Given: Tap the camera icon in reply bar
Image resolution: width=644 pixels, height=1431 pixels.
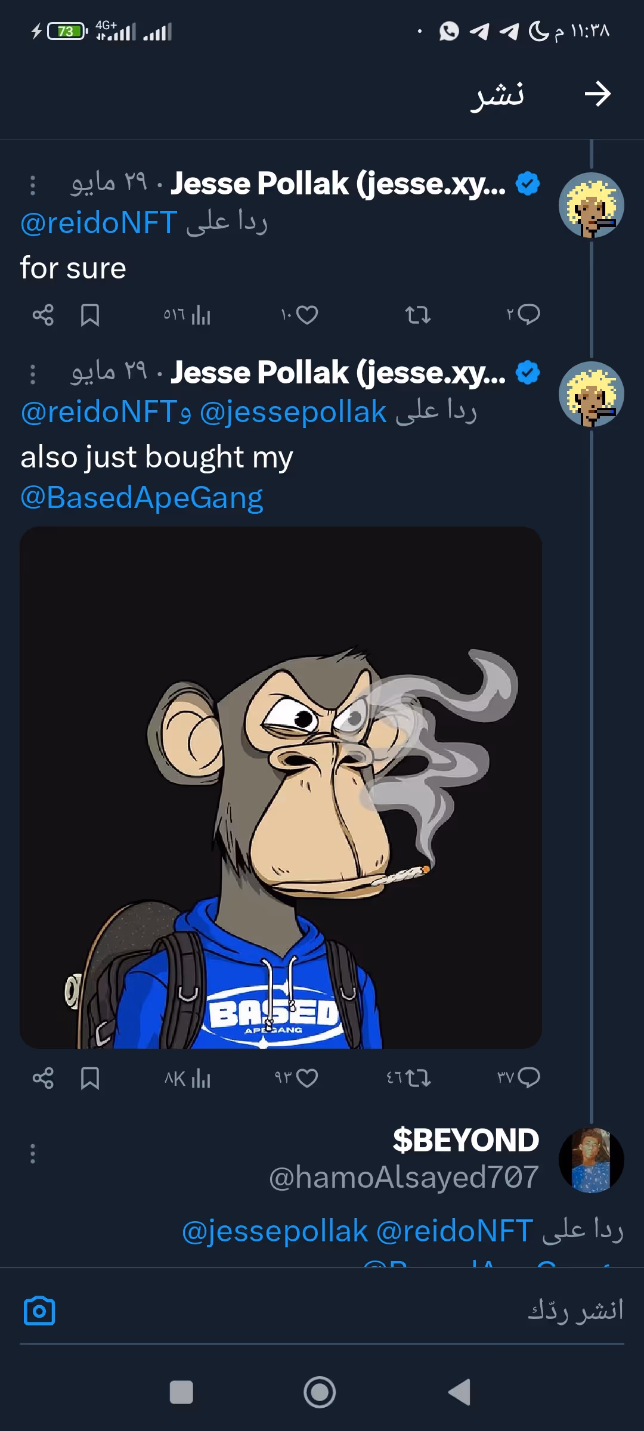Looking at the screenshot, I should (39, 1311).
